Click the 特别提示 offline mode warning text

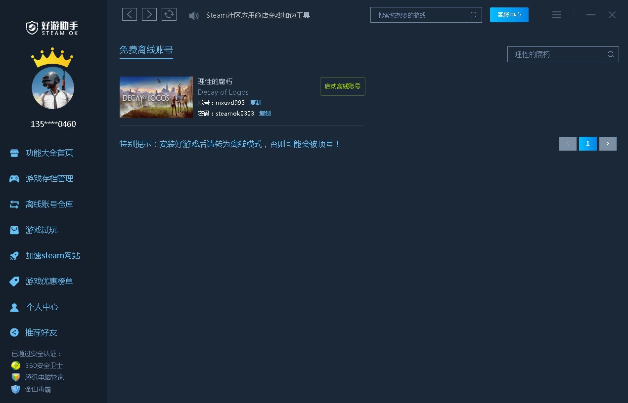(x=230, y=144)
